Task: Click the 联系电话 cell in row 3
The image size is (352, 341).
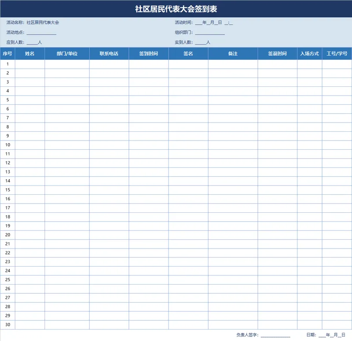Action: (x=109, y=82)
